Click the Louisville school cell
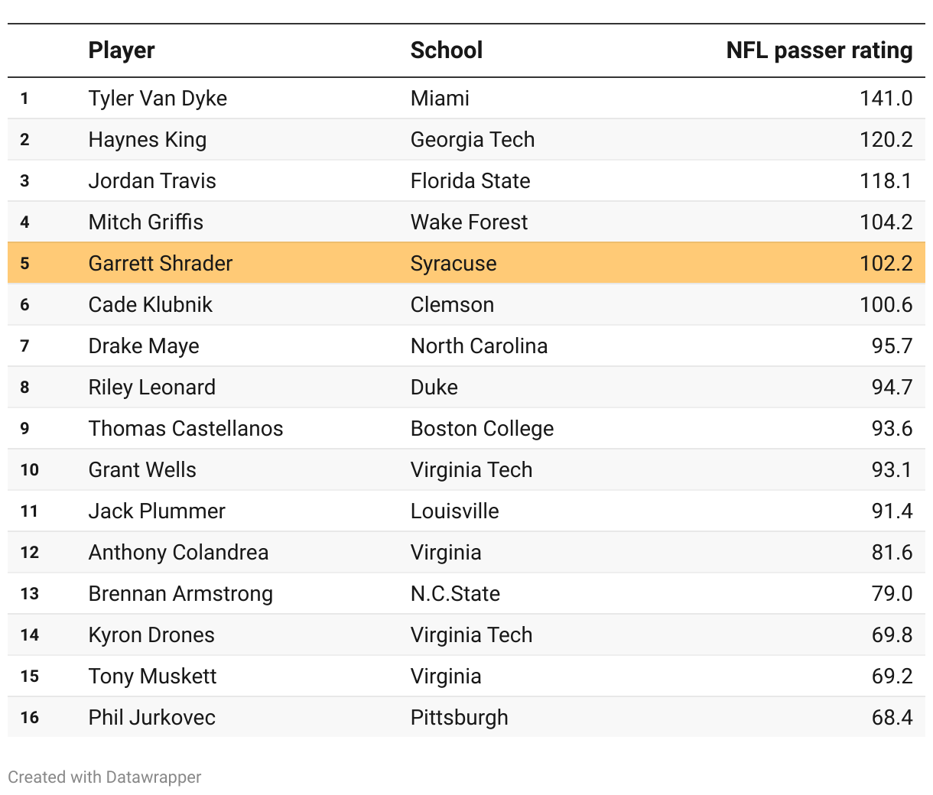Screen dimensions: 933x795 455,511
